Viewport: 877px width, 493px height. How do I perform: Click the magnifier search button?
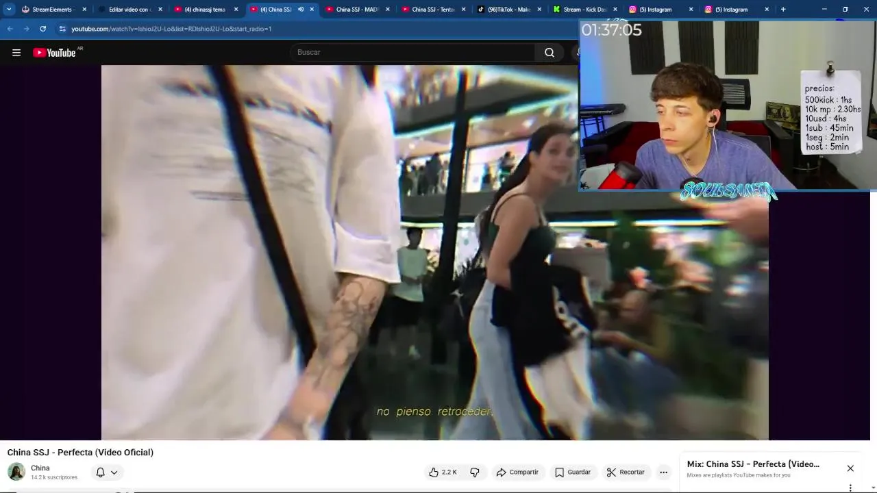coord(549,52)
